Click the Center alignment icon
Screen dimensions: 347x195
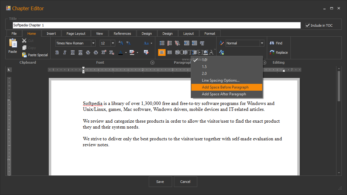(170, 52)
